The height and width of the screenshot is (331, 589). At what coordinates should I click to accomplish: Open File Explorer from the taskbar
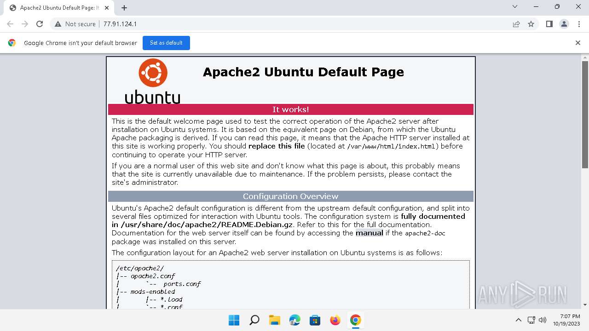(275, 320)
